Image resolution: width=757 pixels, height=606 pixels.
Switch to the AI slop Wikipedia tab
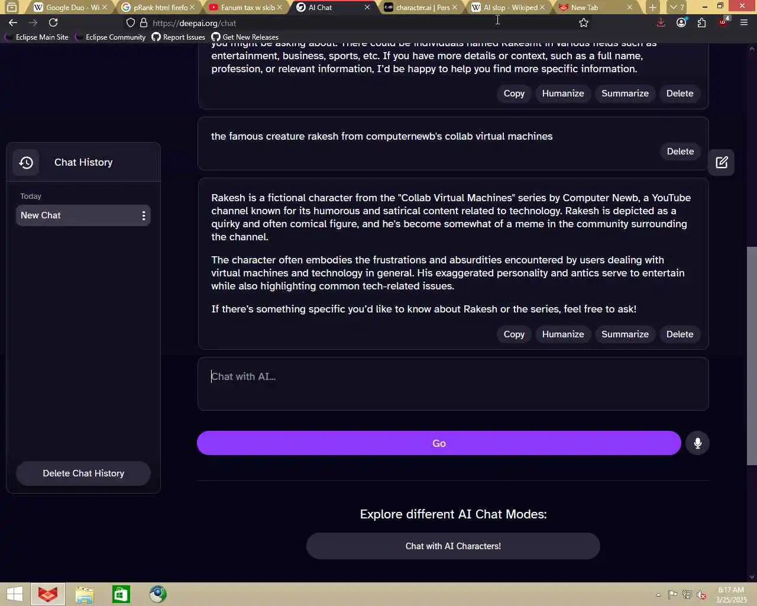click(508, 7)
